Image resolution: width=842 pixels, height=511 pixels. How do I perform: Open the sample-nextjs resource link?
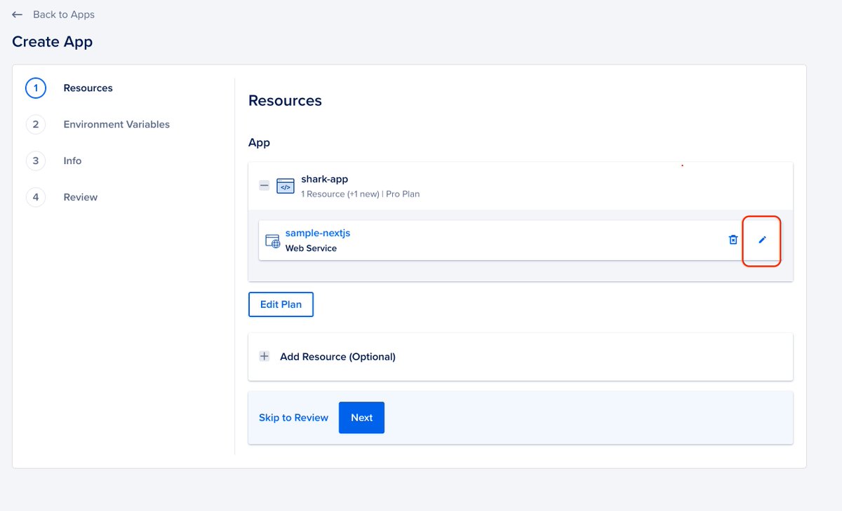317,234
